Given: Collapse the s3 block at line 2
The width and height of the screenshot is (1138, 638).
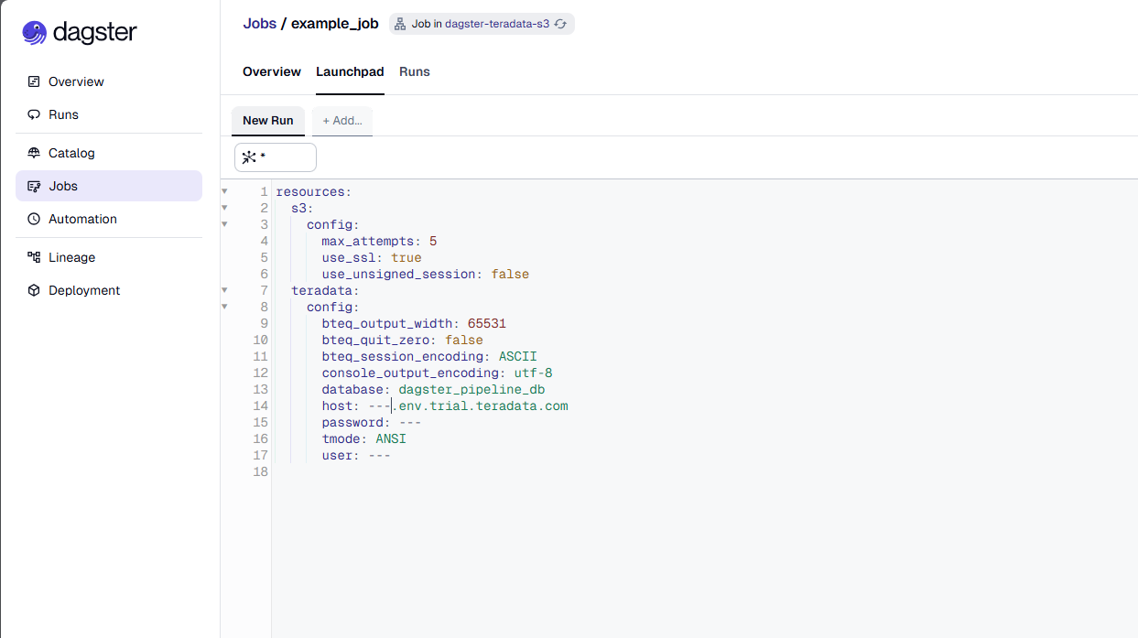Looking at the screenshot, I should 224,209.
